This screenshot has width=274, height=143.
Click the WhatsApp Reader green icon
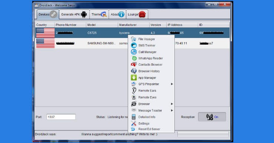(134, 58)
